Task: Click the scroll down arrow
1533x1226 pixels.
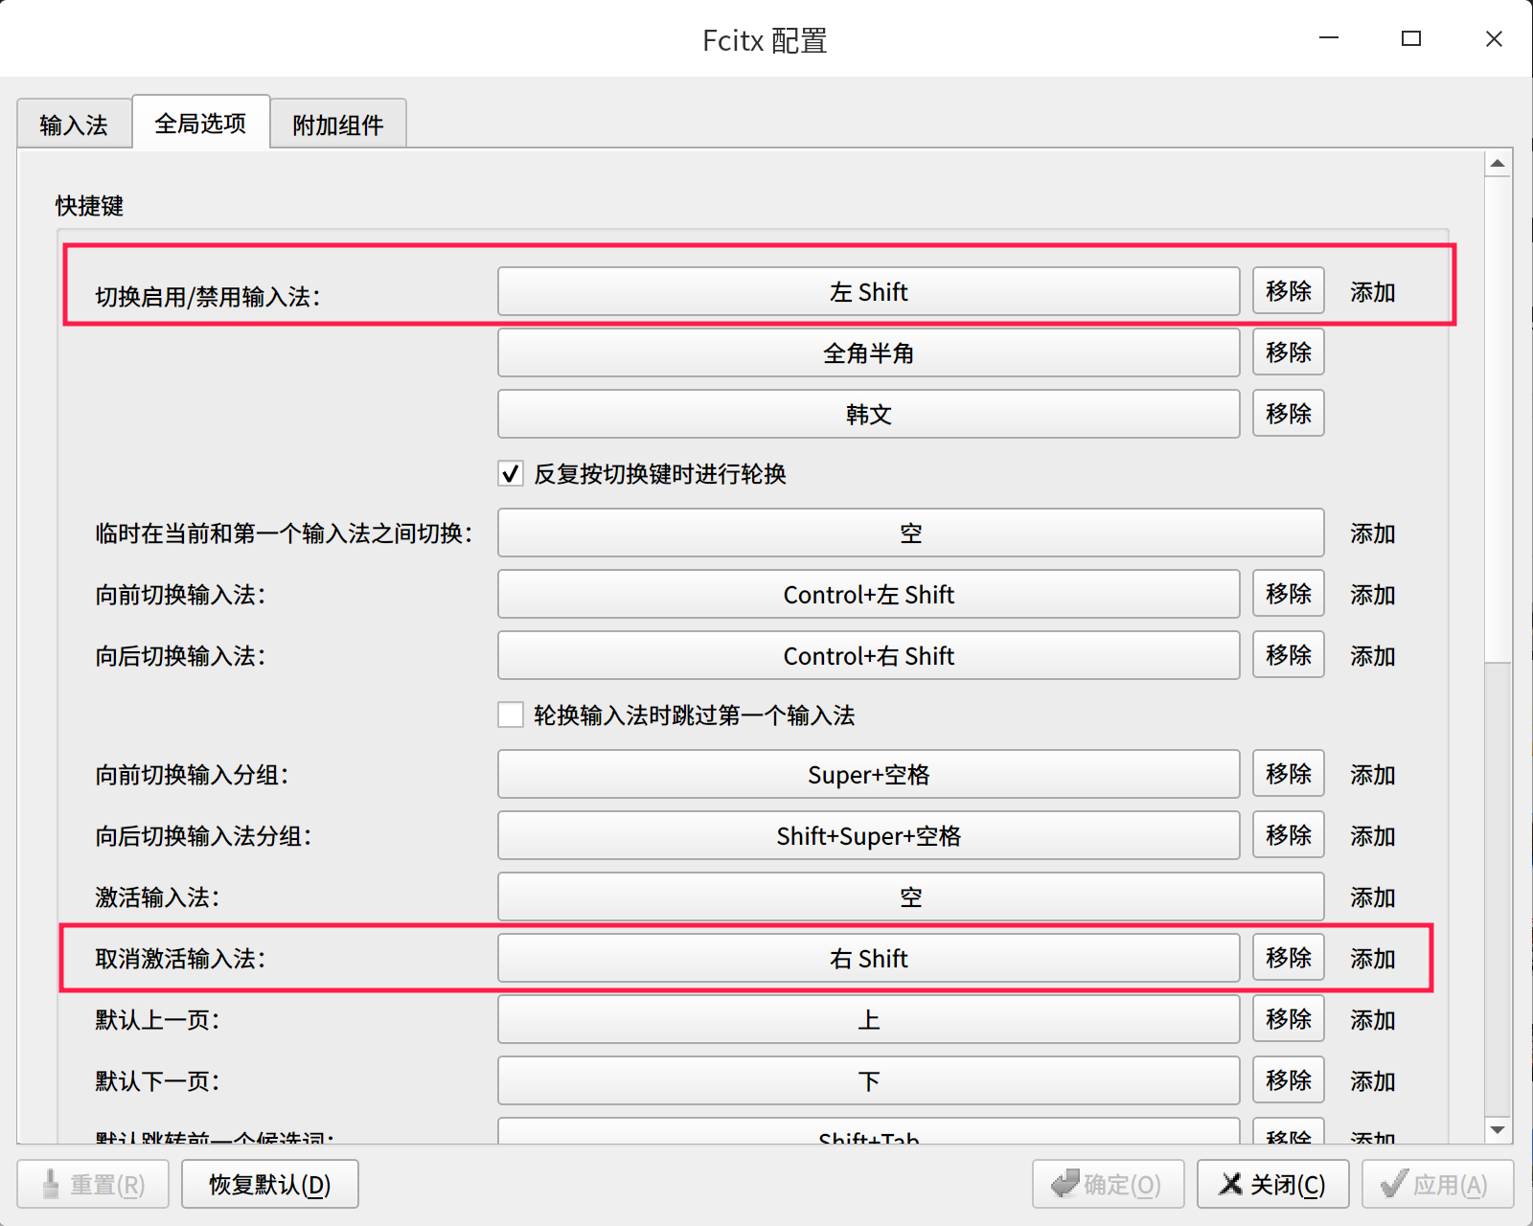Action: coord(1498,1129)
